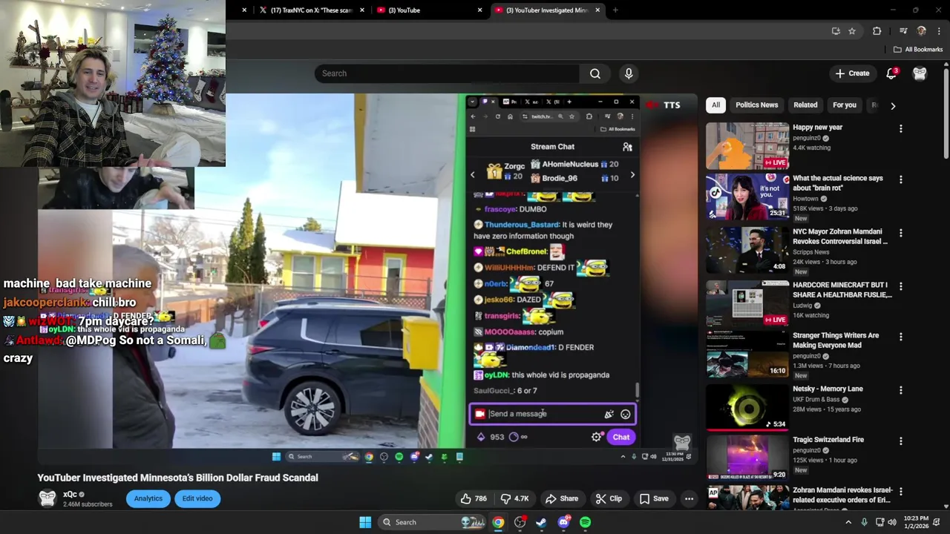
Task: Open the Analytics button
Action: click(x=148, y=498)
